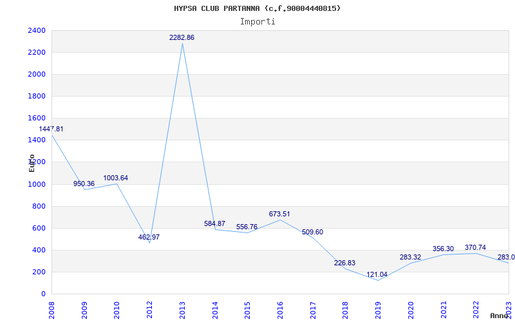Screen dimensions: 515x322
Task: Select the 1447.81 data label
Action: [x=51, y=129]
